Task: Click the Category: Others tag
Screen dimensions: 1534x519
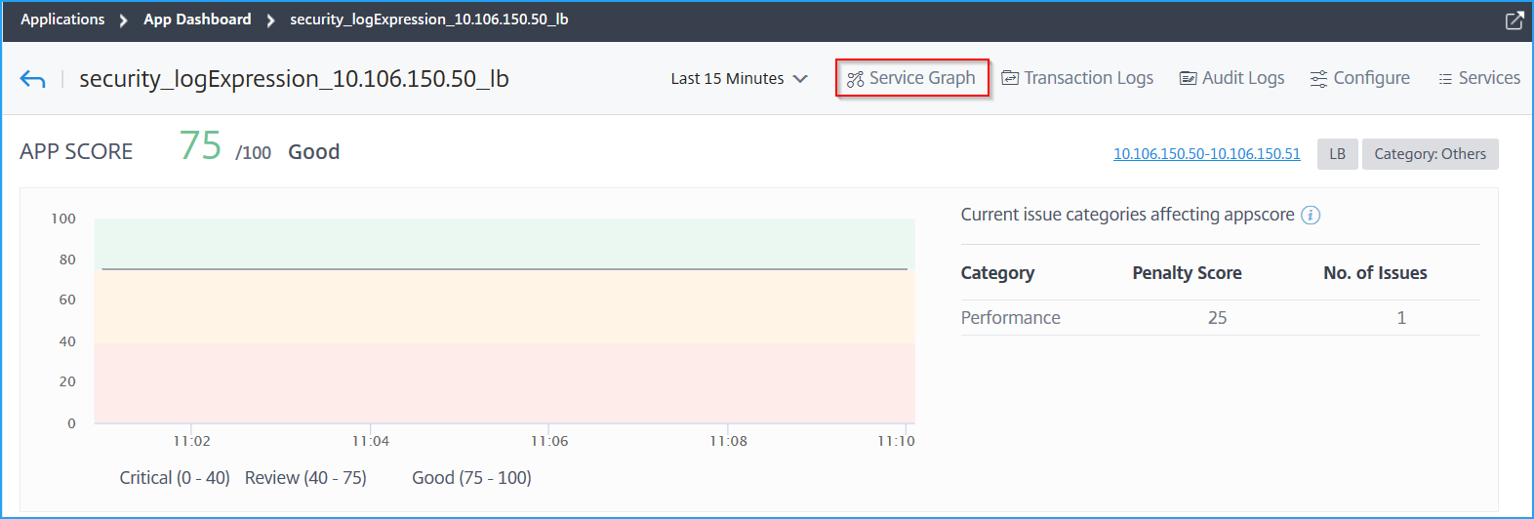Action: coord(1430,154)
